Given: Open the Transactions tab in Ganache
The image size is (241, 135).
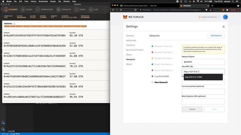Looking at the screenshot, I should pyautogui.click(x=44, y=9).
